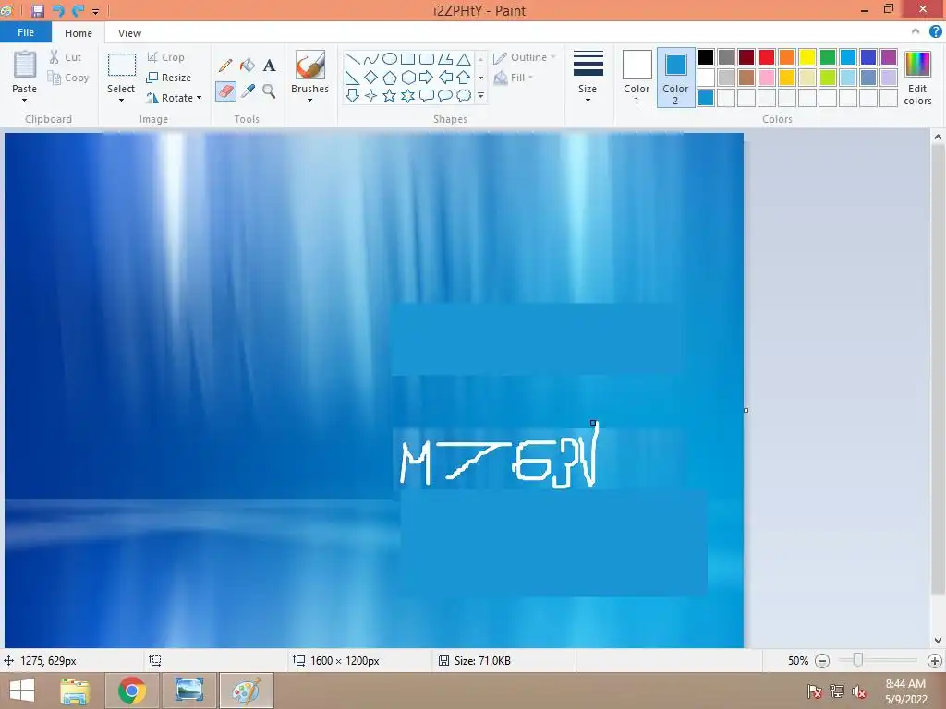946x709 pixels.
Task: Open Google Chrome from taskbar
Action: tap(132, 691)
